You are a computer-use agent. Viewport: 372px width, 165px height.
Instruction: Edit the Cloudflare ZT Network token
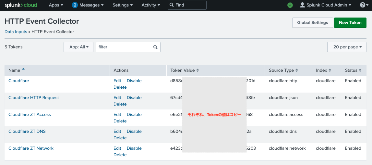click(117, 148)
